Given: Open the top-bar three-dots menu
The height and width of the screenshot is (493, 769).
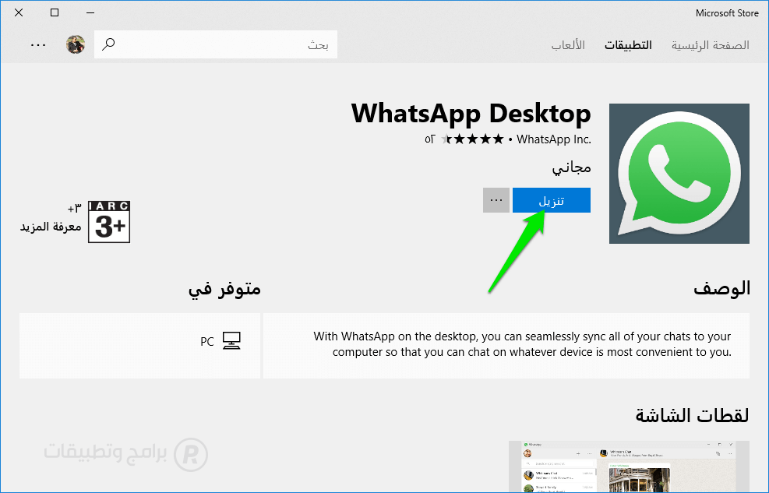Looking at the screenshot, I should [38, 45].
